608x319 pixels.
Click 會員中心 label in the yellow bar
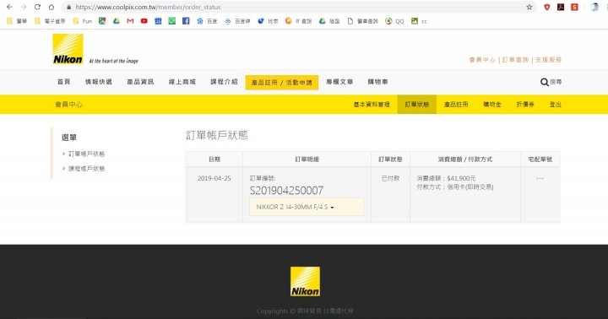coord(68,105)
